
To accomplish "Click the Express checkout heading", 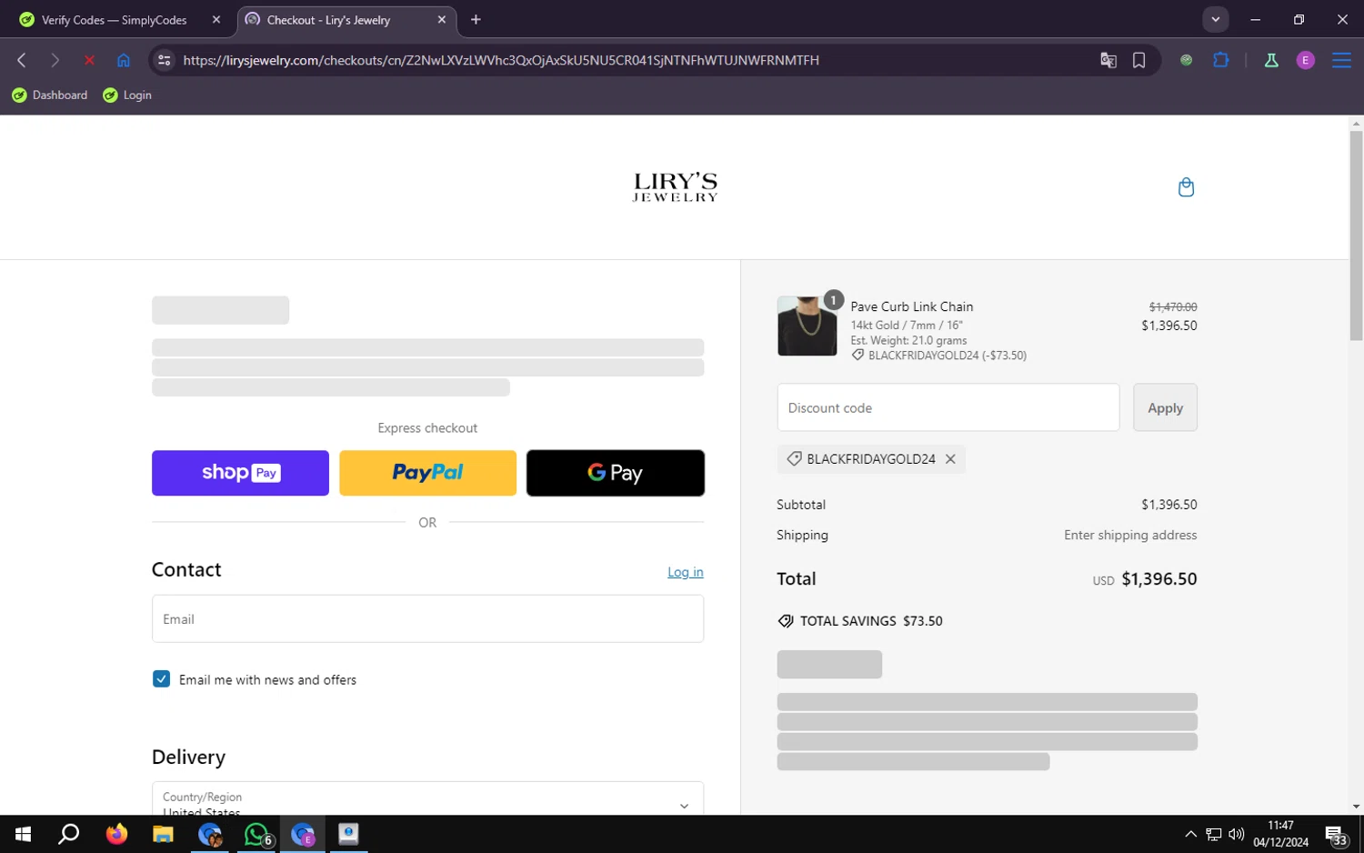I will click(x=427, y=428).
